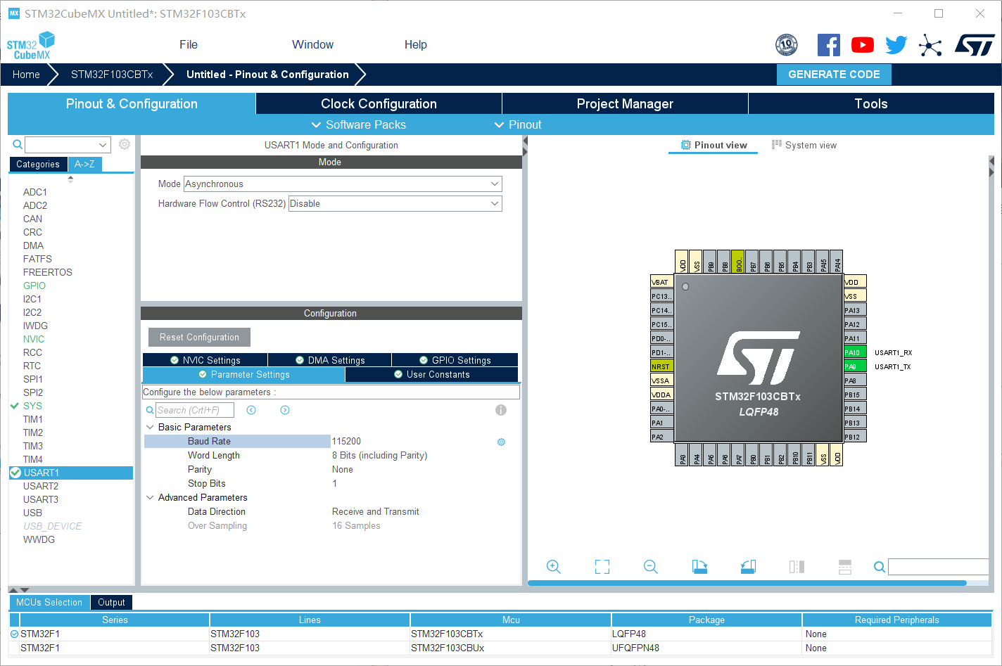Go to next parameter search result
This screenshot has width=1002, height=666.
[x=285, y=410]
